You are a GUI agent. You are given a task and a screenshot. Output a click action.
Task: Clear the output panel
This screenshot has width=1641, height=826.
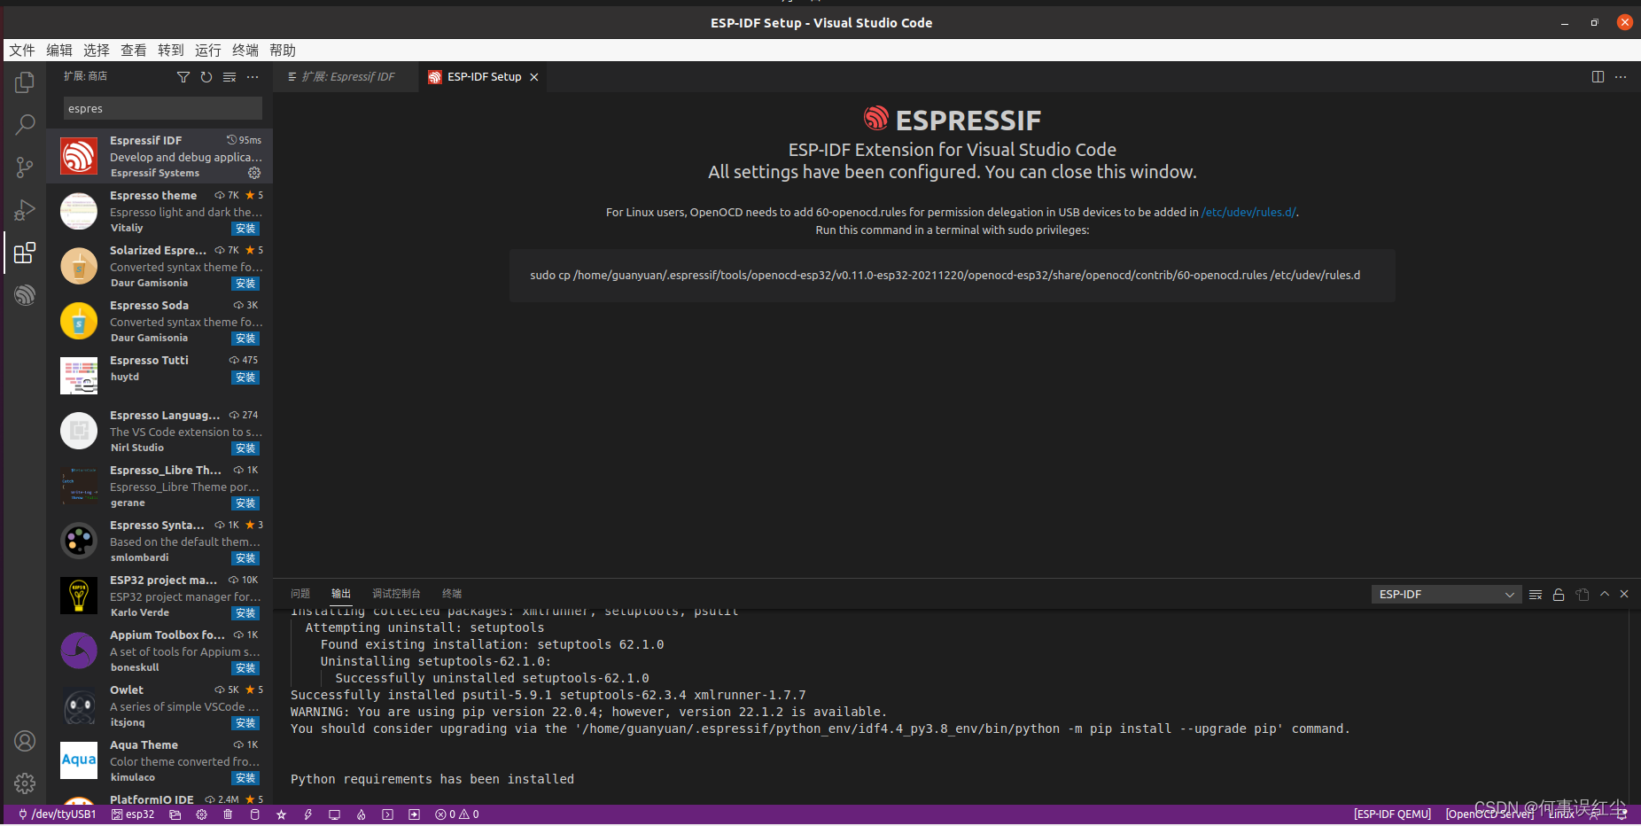pos(1536,595)
